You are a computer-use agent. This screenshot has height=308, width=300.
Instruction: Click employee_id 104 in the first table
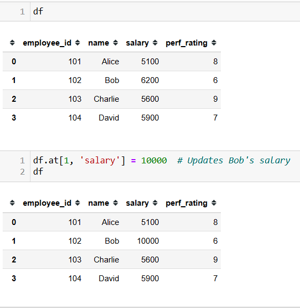(x=75, y=118)
